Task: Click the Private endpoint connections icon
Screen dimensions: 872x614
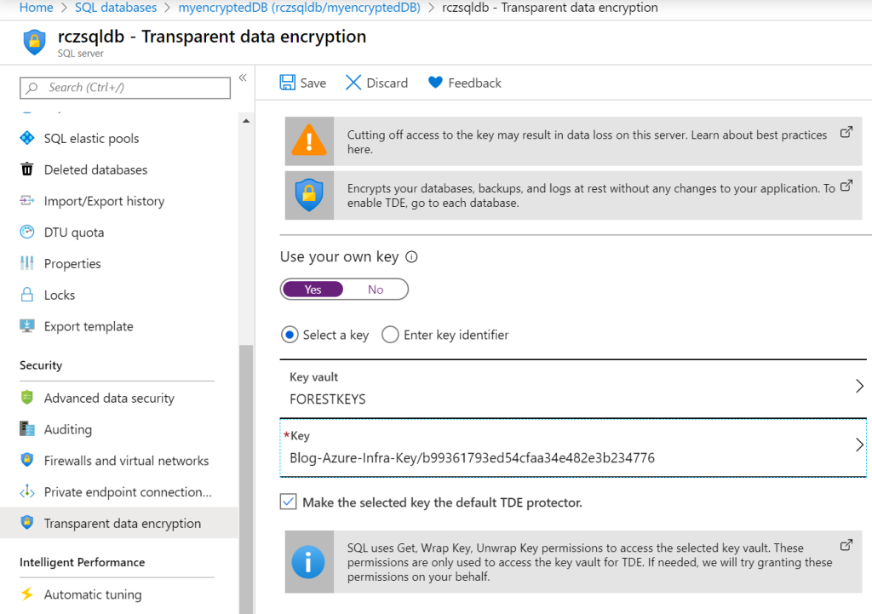Action: coord(26,491)
